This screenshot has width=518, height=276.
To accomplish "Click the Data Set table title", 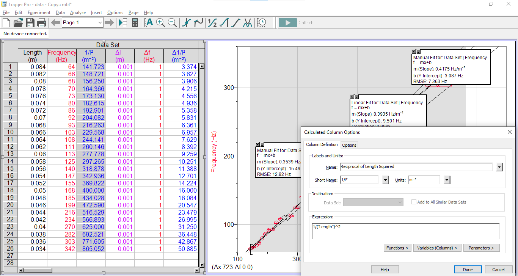I will point(108,45).
